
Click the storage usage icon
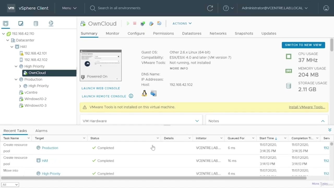288,86
